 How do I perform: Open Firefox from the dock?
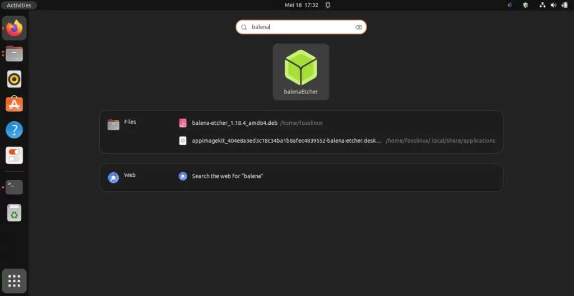click(14, 28)
